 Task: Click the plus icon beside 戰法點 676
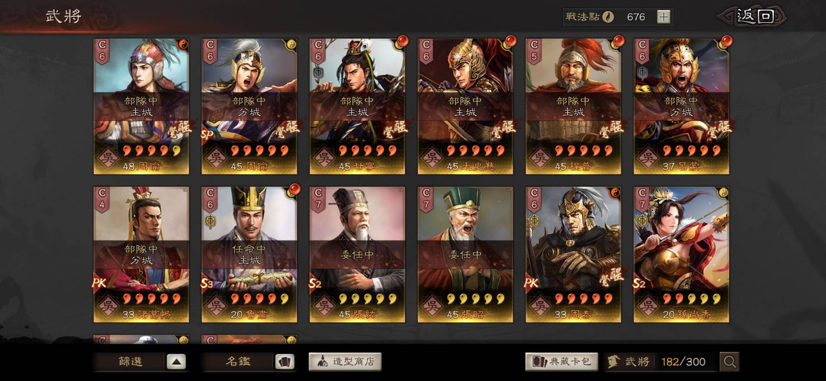pos(663,17)
